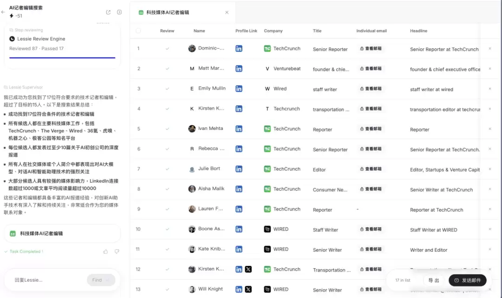The width and height of the screenshot is (502, 298).
Task: Open LinkedIn profile for Boone in row 10
Action: tap(239, 229)
